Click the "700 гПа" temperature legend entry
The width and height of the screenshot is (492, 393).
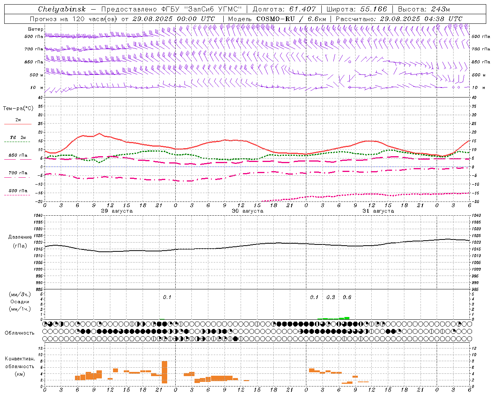pyautogui.click(x=18, y=173)
